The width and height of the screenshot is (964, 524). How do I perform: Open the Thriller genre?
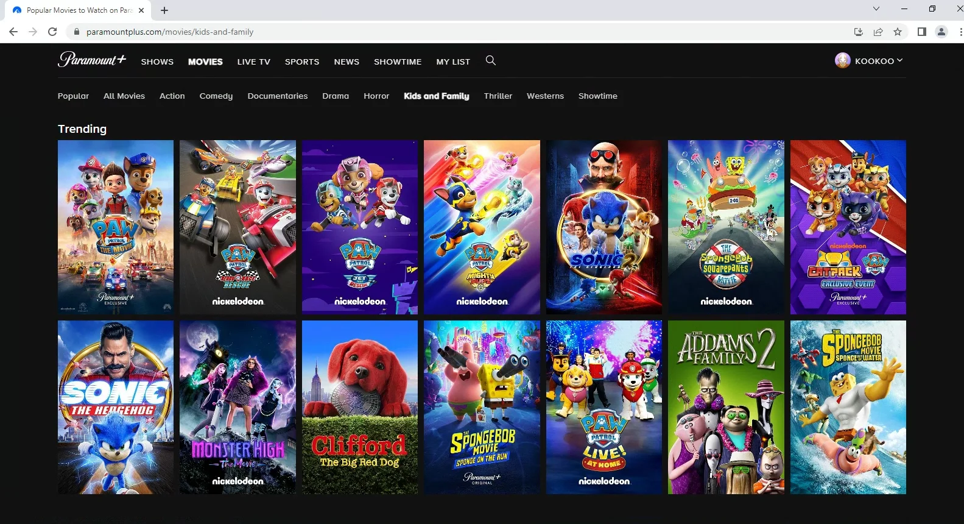[x=498, y=96]
